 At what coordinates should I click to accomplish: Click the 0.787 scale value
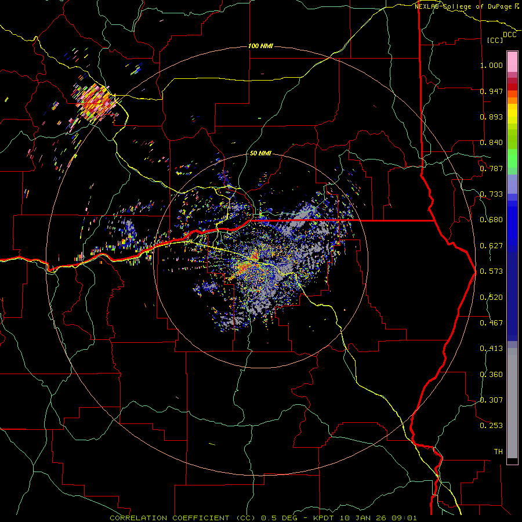point(491,168)
